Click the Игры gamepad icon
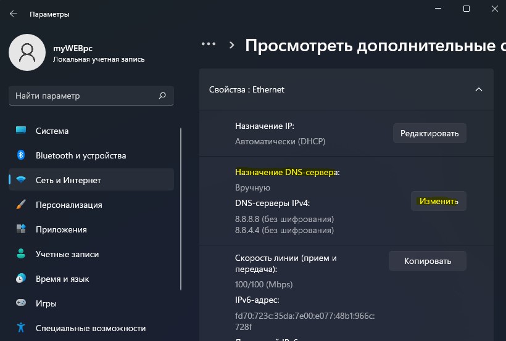The height and width of the screenshot is (341, 506). [21, 303]
